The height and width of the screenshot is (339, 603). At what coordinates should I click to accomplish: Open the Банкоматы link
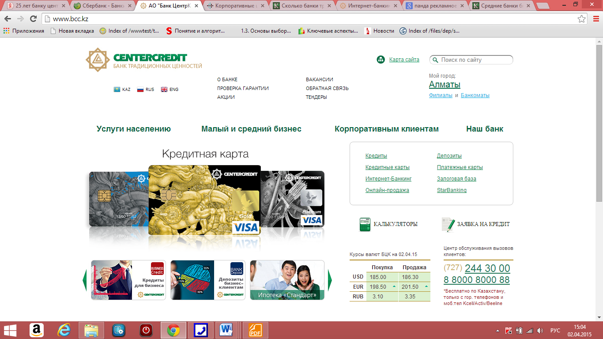(475, 95)
